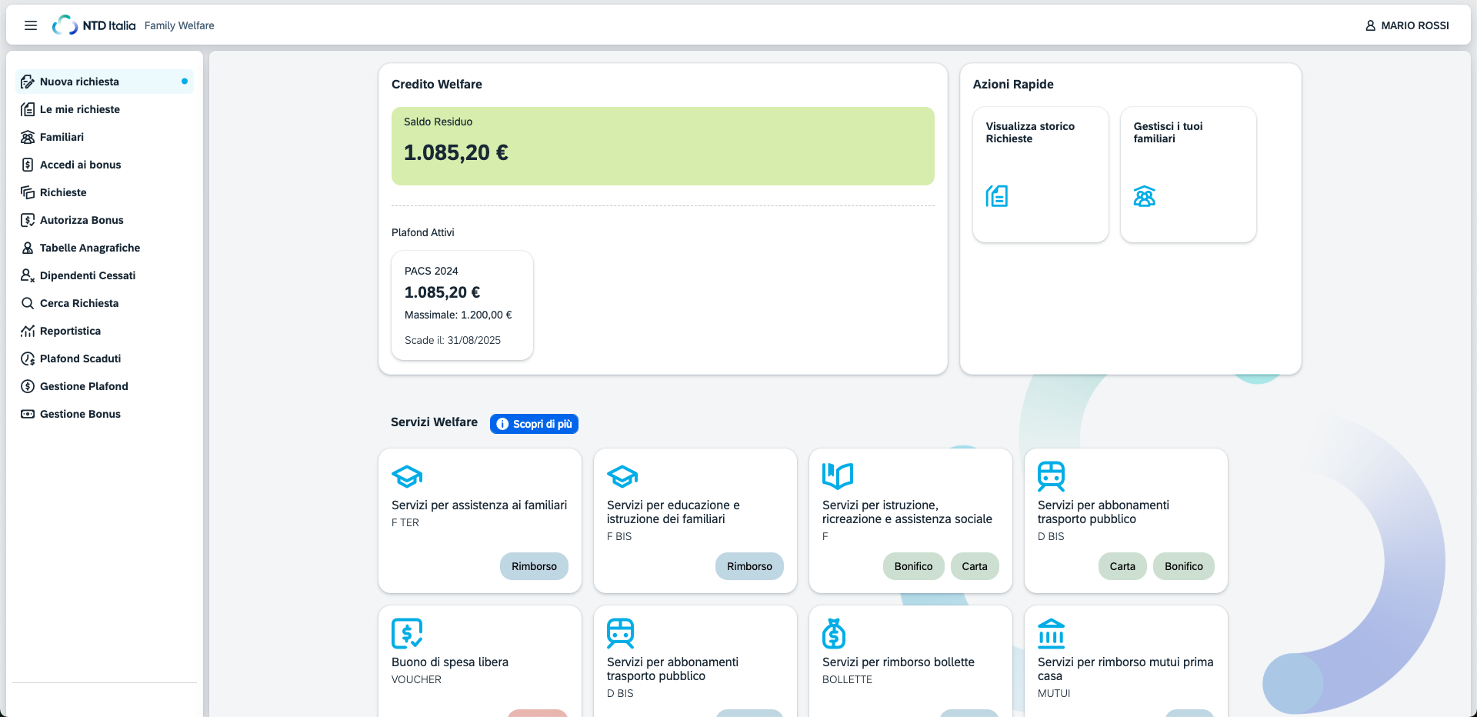Click Carta on istruzione, ricreazione card
This screenshot has height=717, width=1477.
click(975, 566)
